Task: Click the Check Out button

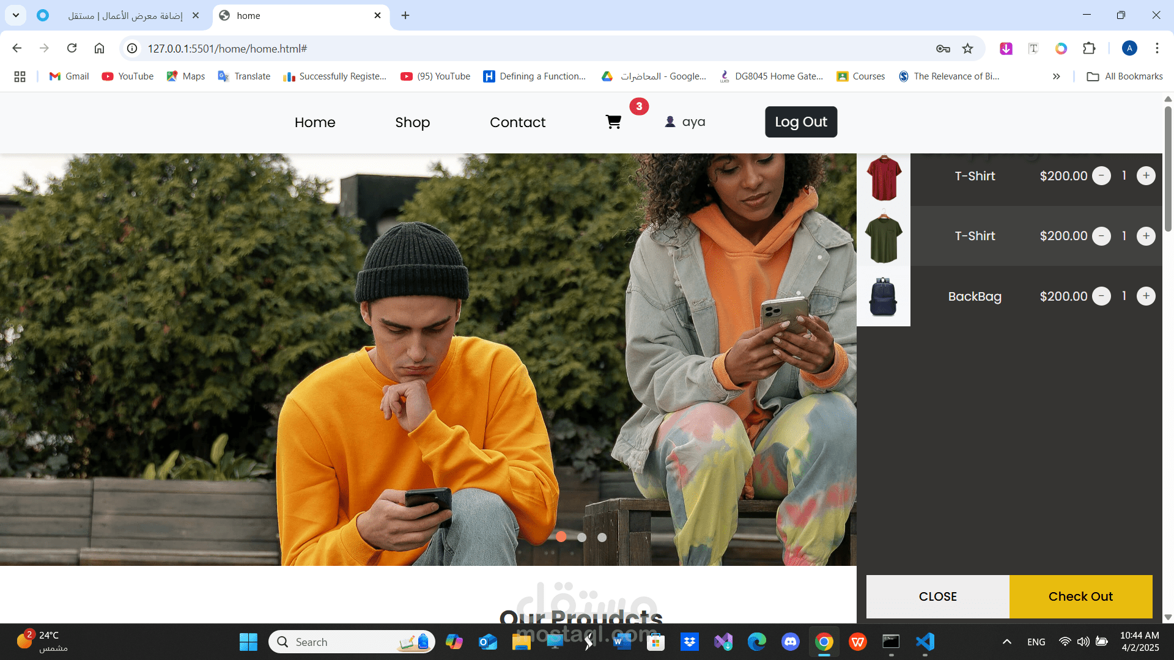Action: coord(1080,596)
